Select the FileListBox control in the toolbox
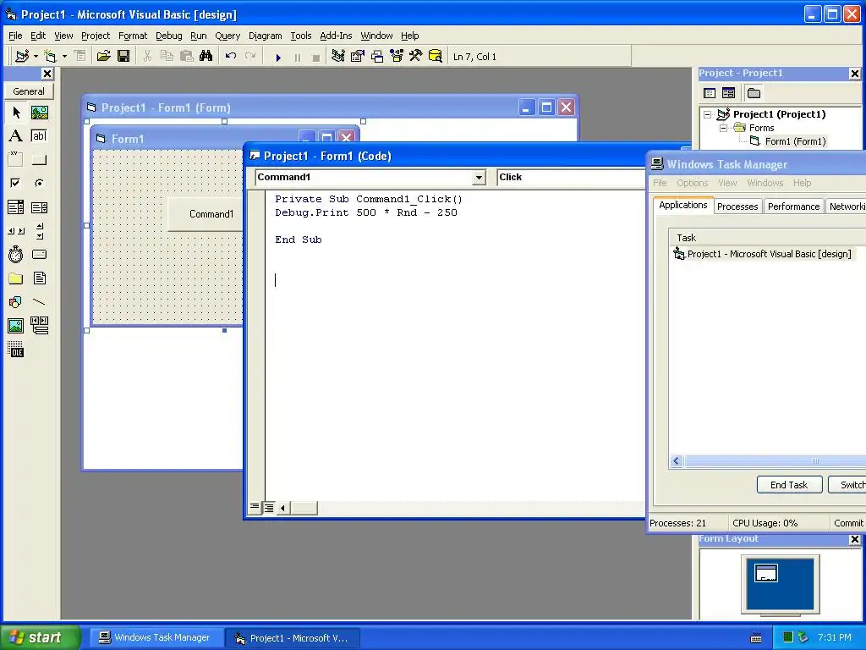The height and width of the screenshot is (650, 866). pyautogui.click(x=39, y=278)
